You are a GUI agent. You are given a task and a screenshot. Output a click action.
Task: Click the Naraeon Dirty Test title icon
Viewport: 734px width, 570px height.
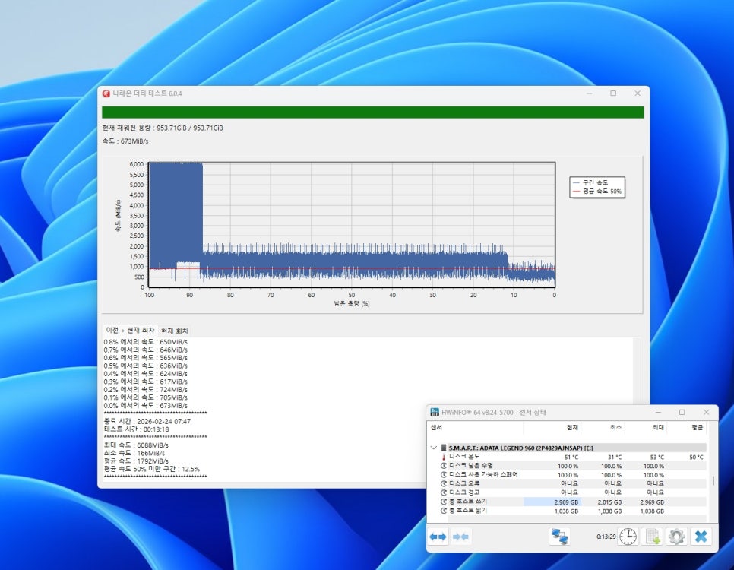(x=106, y=93)
